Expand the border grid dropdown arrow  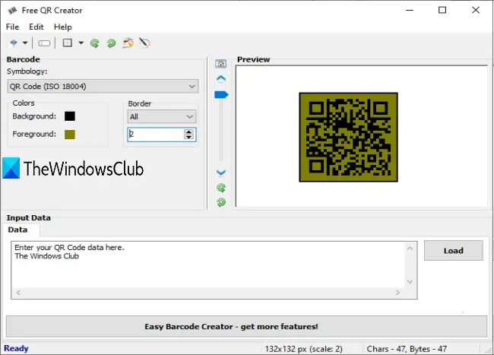(x=81, y=43)
